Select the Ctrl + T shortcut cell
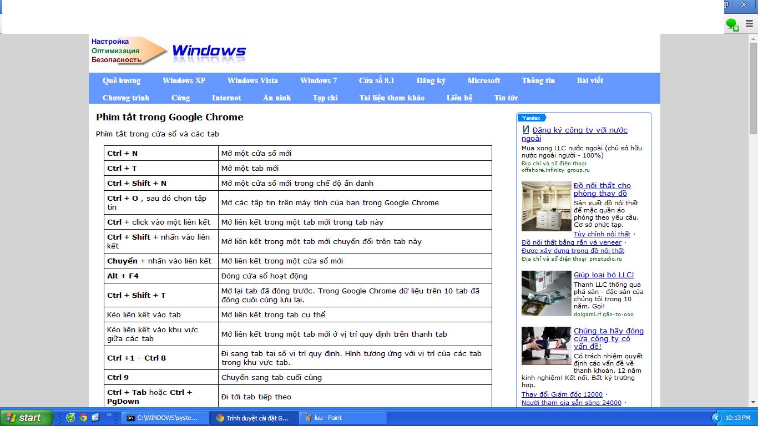This screenshot has height=426, width=758. pos(161,168)
